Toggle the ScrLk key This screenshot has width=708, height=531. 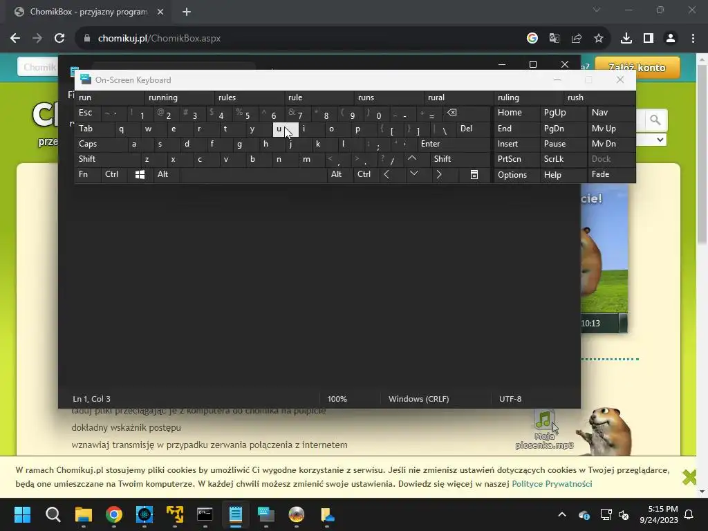pyautogui.click(x=563, y=159)
